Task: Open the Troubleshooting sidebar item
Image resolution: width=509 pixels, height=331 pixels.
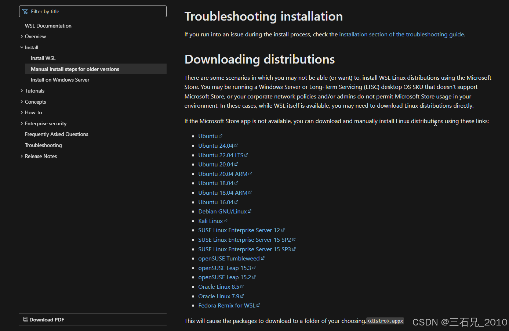Action: 43,145
